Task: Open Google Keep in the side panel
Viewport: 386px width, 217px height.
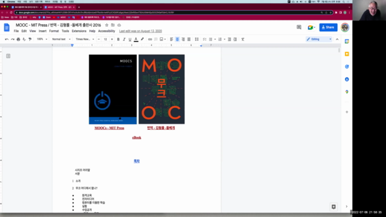Action: (347, 54)
